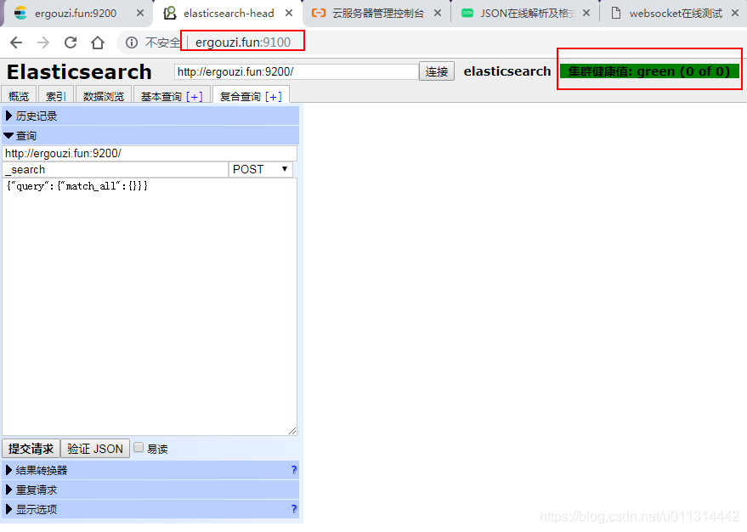The image size is (747, 532).
Task: Open the POST method dropdown
Action: (x=261, y=170)
